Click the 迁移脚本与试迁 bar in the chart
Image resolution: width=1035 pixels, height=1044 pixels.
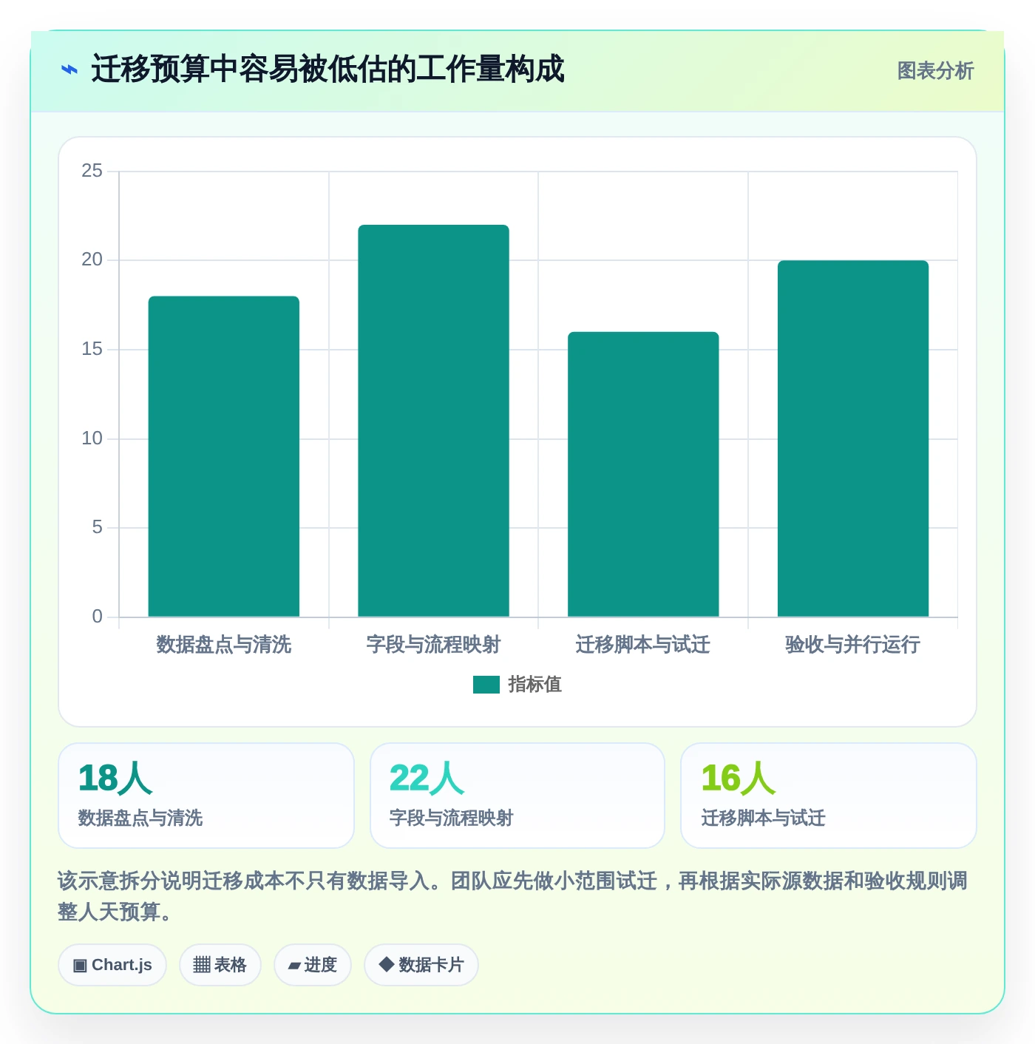(643, 474)
